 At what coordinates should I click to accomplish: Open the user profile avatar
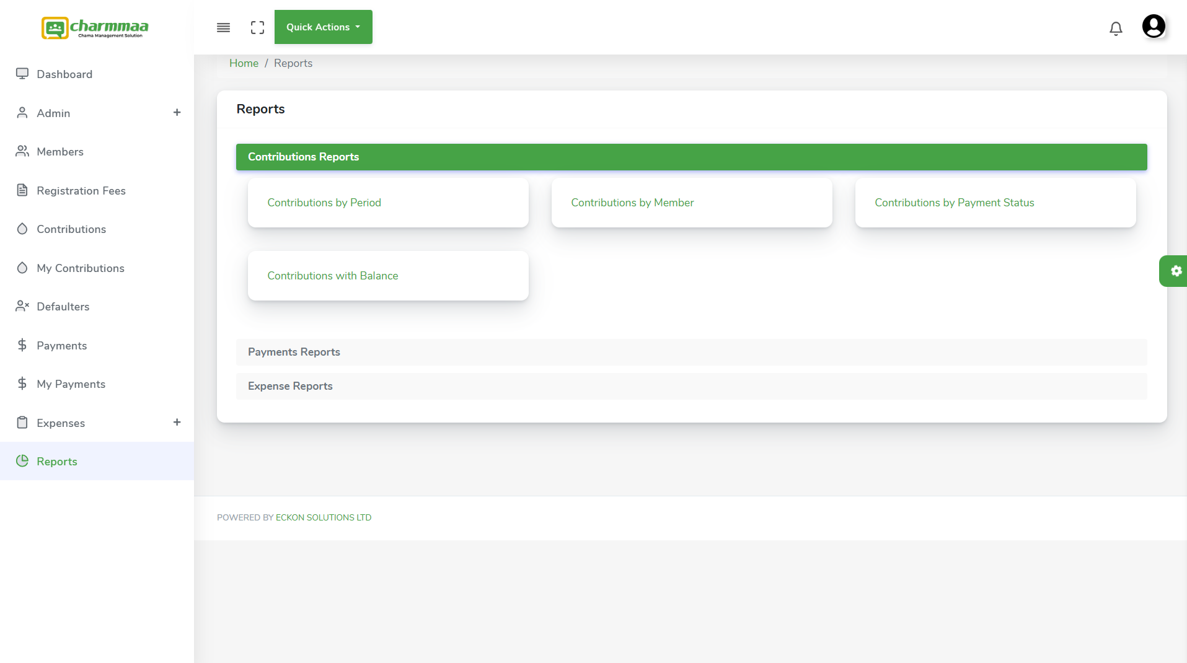(x=1154, y=27)
